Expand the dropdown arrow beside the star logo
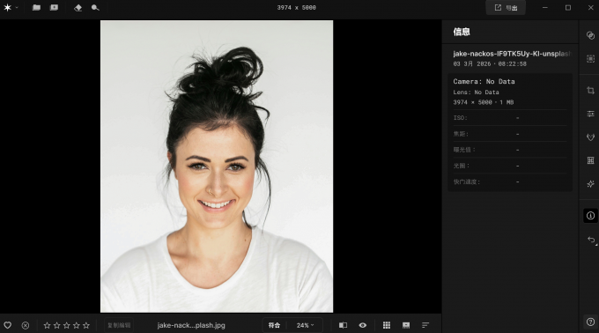 tap(17, 8)
